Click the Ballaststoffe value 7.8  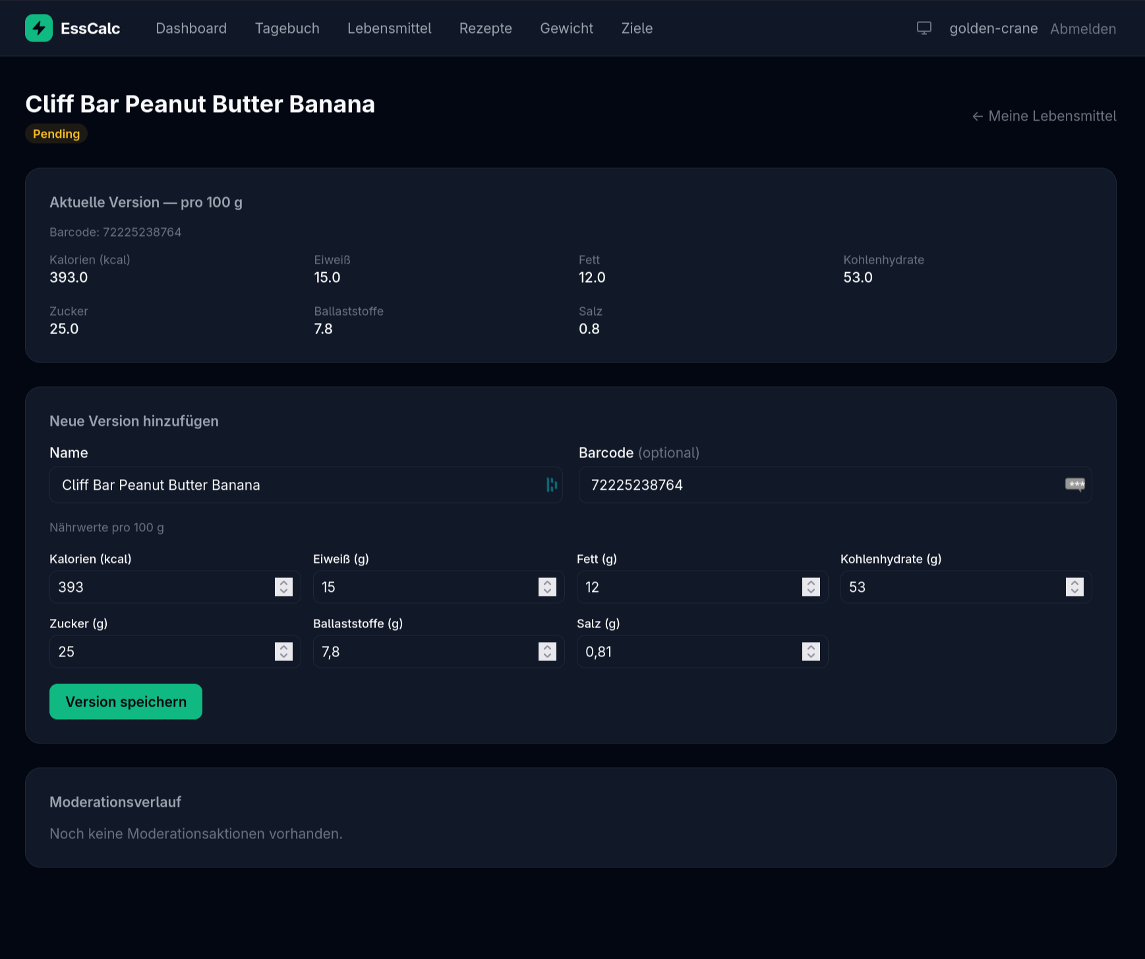pyautogui.click(x=323, y=329)
